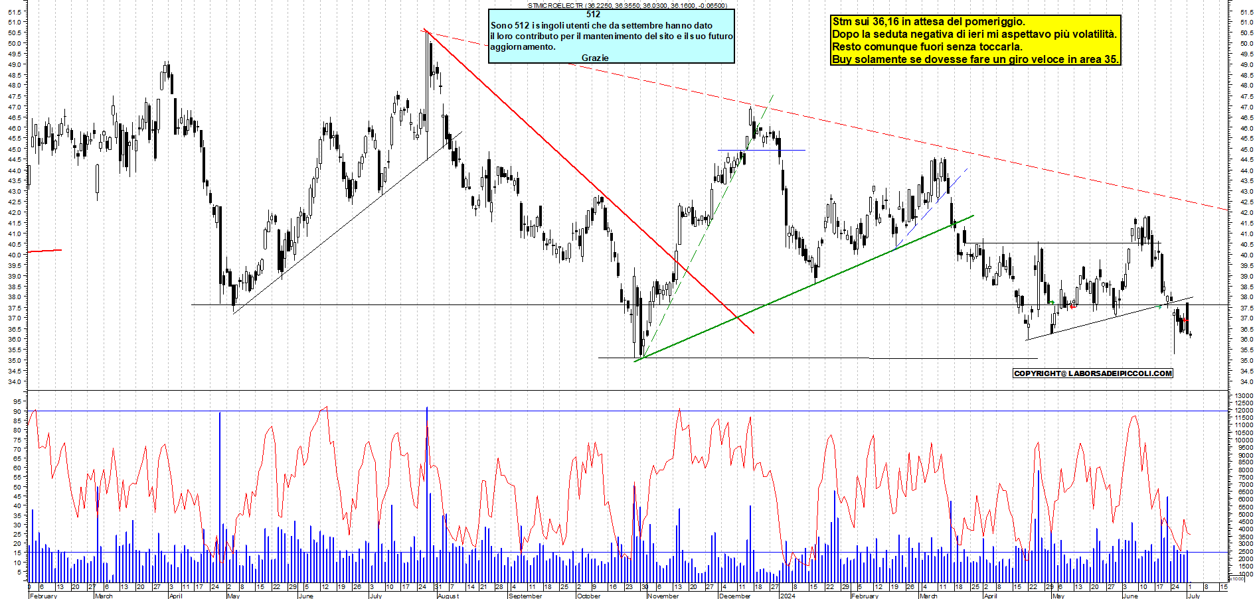Select the dashed green steep trendline
Image resolution: width=1255 pixels, height=599 pixels.
tap(708, 226)
